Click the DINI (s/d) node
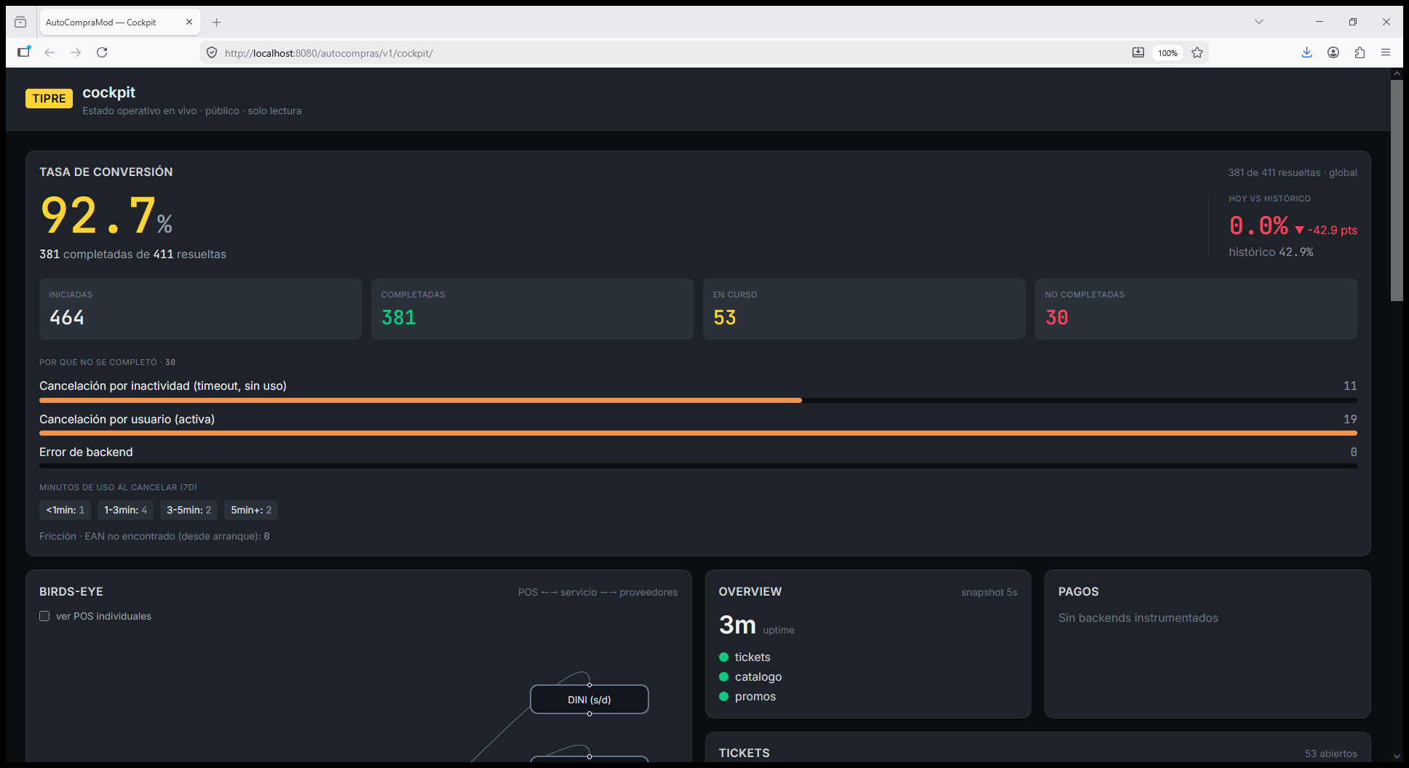The width and height of the screenshot is (1409, 768). [x=590, y=700]
